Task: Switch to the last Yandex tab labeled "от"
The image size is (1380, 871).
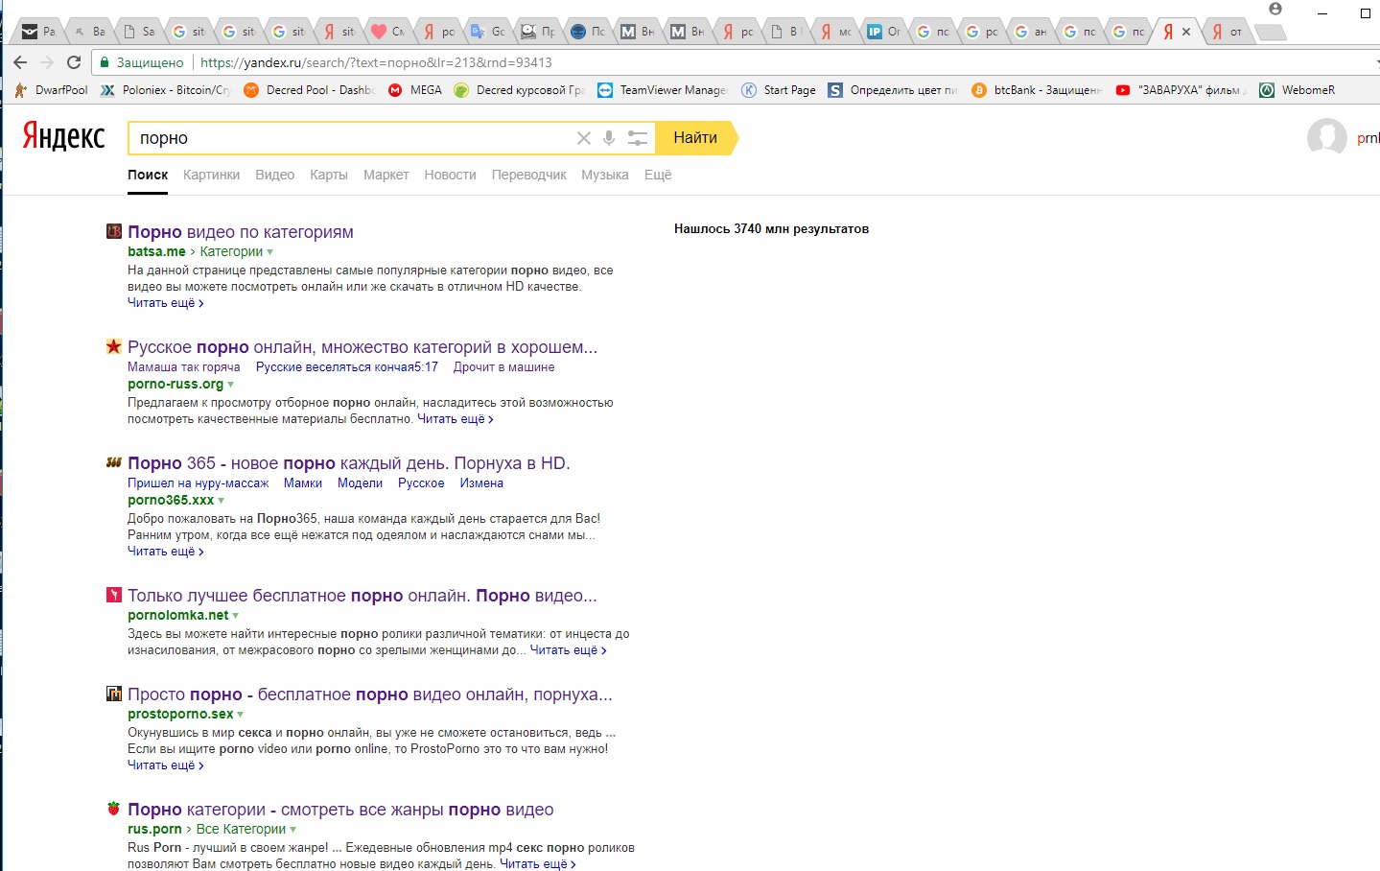Action: tap(1228, 32)
